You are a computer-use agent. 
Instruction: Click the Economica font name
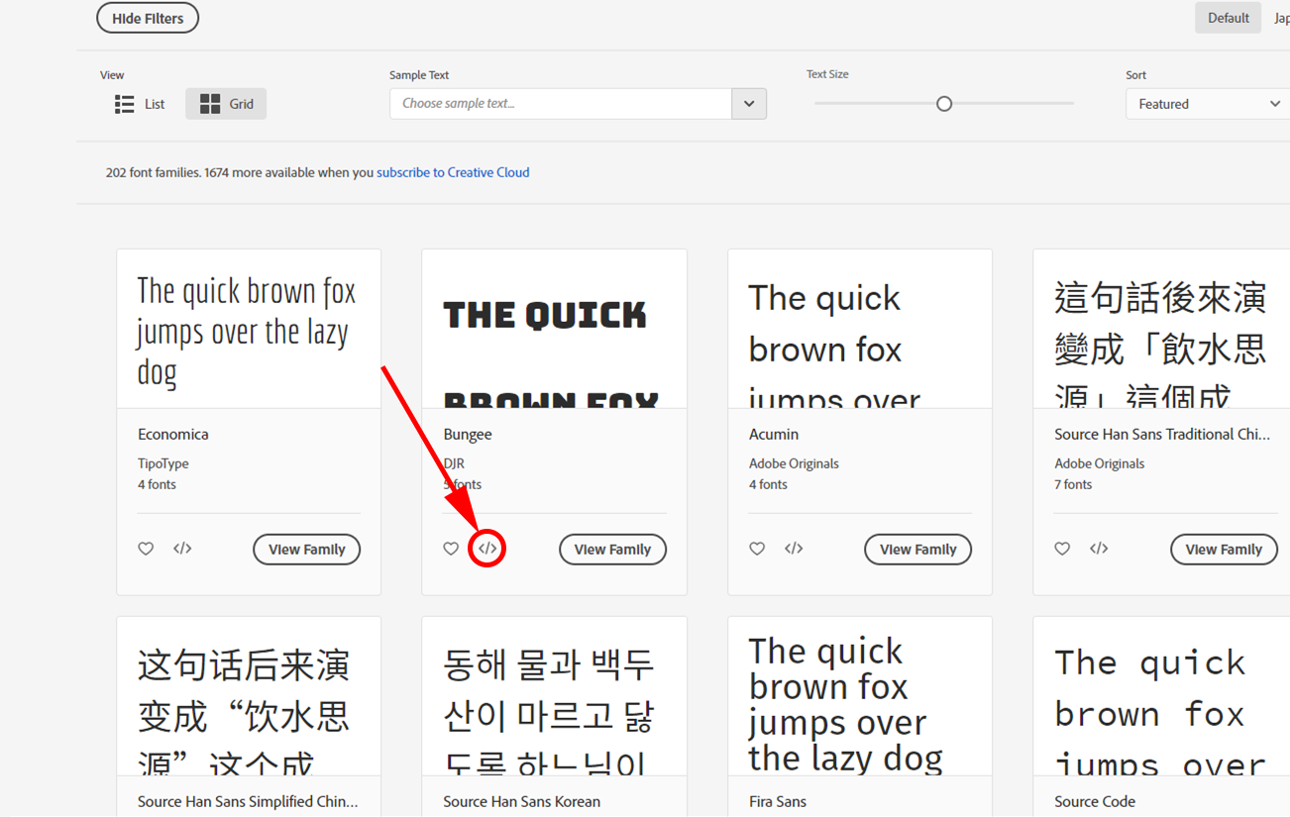(x=173, y=435)
